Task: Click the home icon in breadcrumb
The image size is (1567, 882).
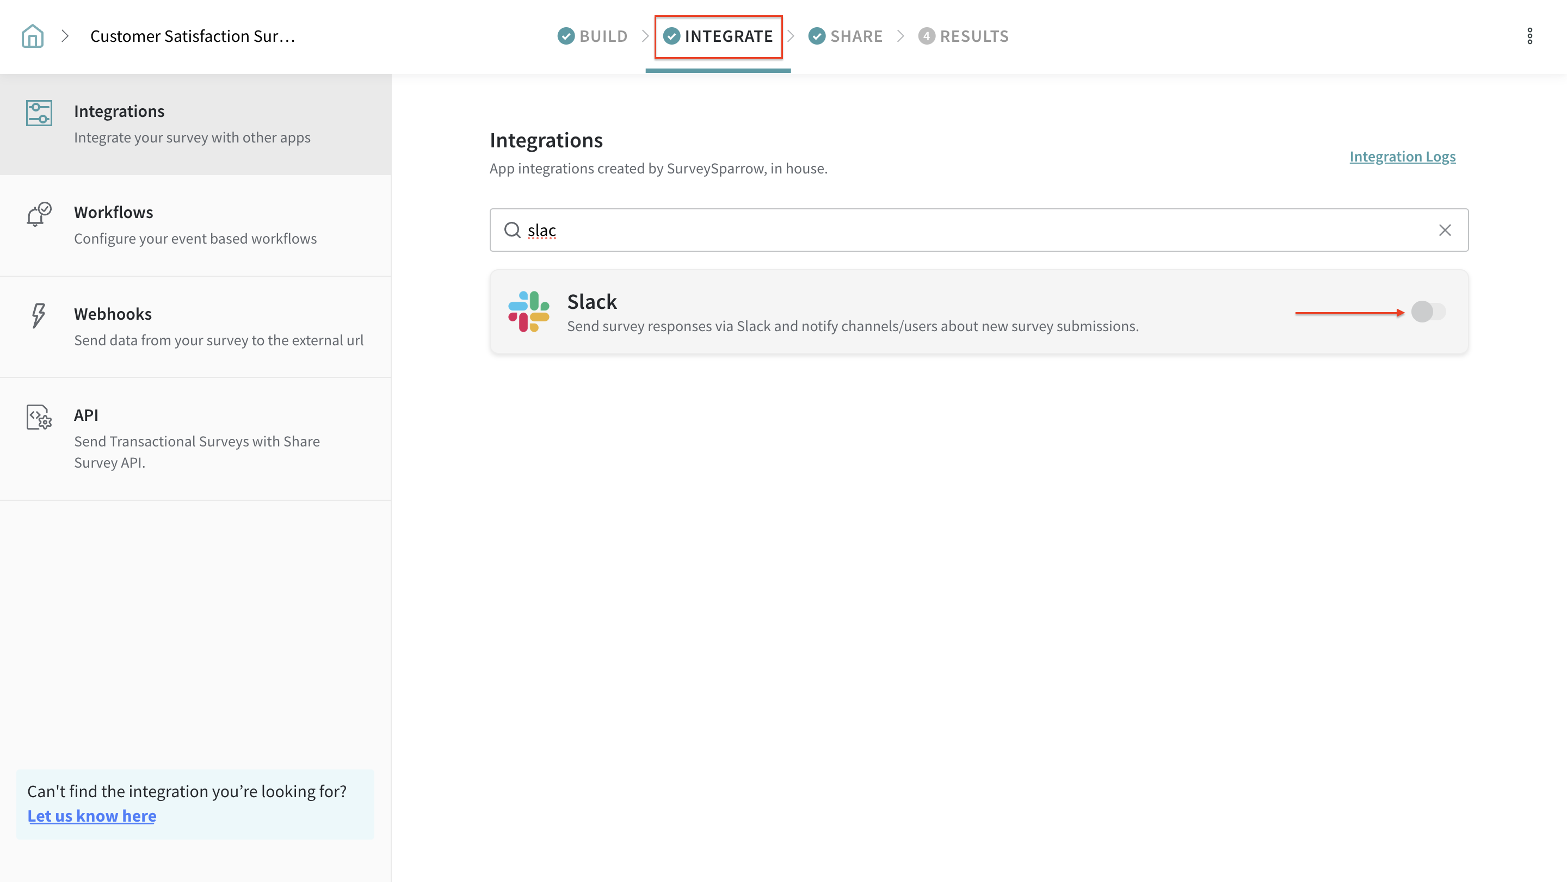Action: point(32,36)
